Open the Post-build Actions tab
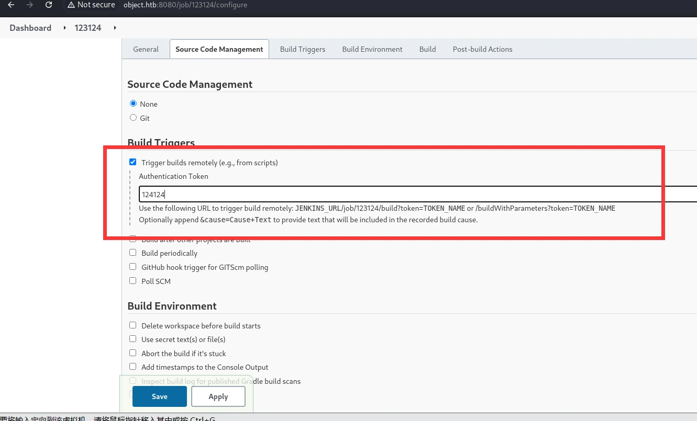This screenshot has height=421, width=697. point(483,49)
